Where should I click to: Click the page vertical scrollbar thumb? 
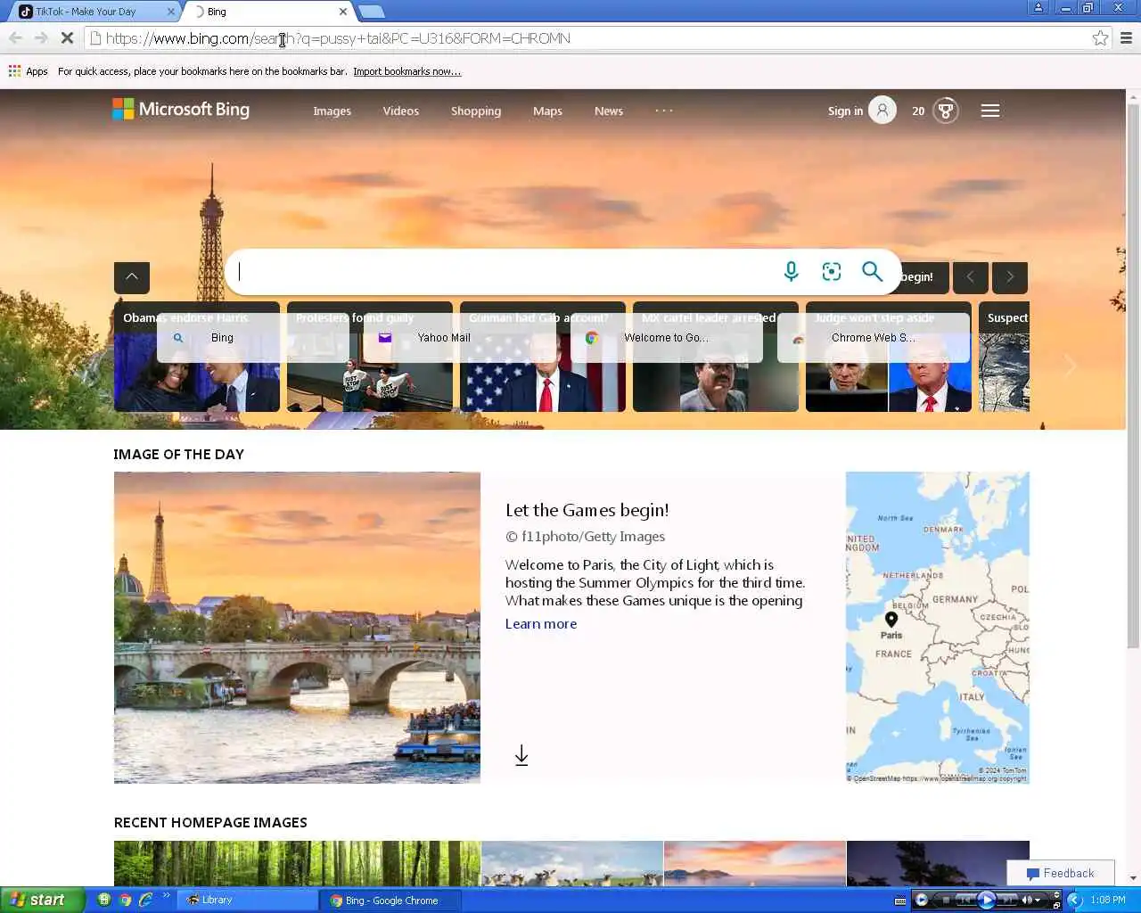pyautogui.click(x=1133, y=374)
